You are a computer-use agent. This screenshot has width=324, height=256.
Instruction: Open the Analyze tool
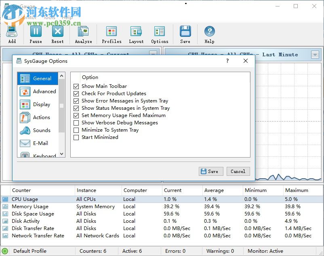coord(83,34)
